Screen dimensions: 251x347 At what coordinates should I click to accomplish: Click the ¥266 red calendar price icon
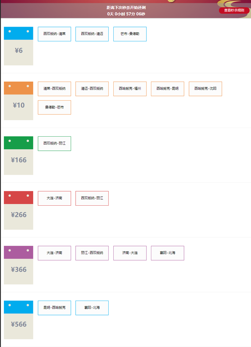tap(19, 210)
